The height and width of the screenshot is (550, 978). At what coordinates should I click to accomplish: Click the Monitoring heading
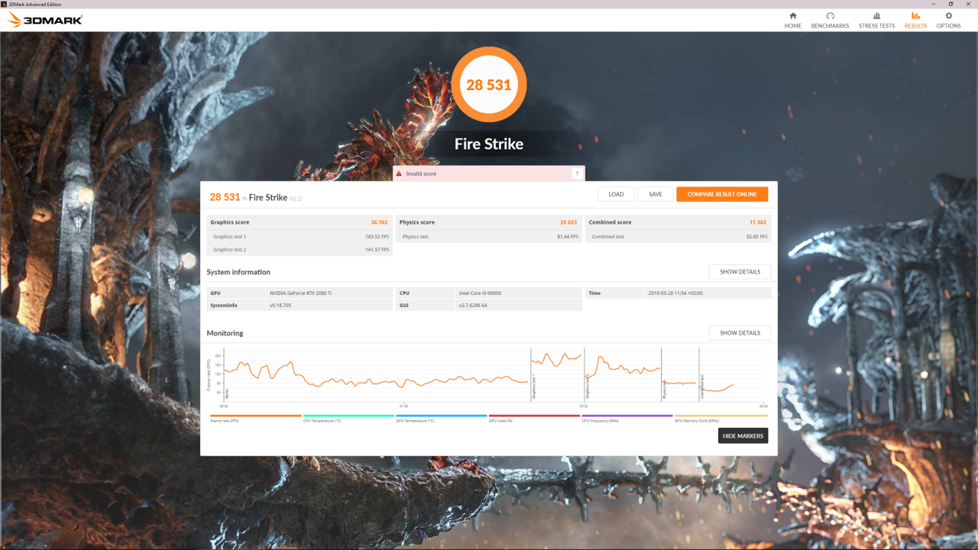click(x=225, y=333)
